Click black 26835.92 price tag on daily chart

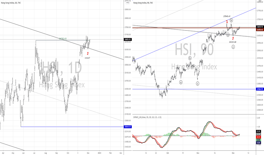pos(128,39)
